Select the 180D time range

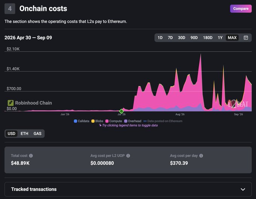tap(208, 38)
